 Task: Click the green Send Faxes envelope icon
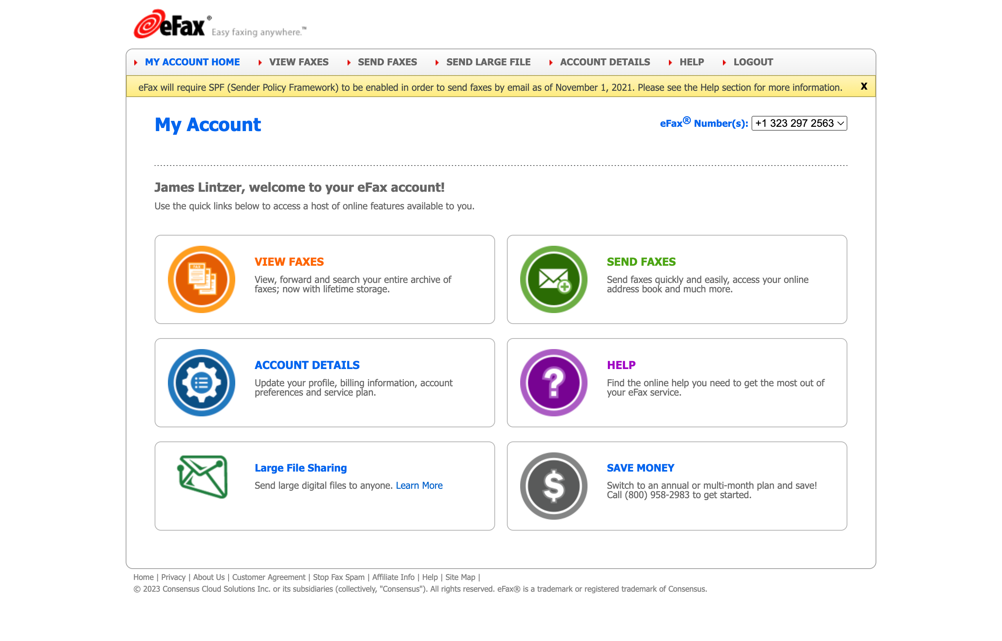pos(553,279)
